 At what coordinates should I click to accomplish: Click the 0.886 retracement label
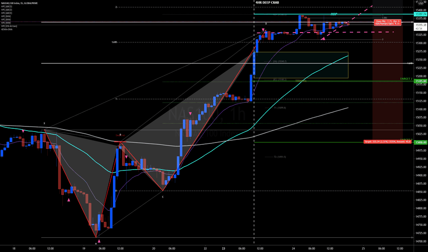pos(384,18)
